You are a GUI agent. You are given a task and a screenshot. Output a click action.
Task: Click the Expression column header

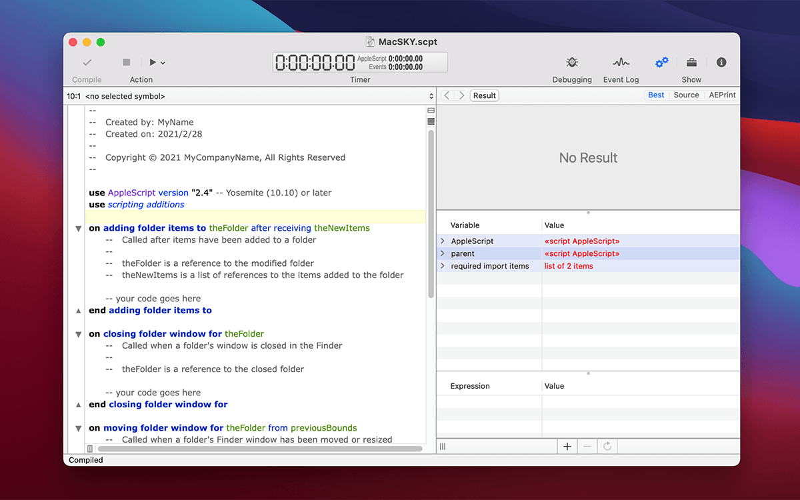pyautogui.click(x=470, y=386)
